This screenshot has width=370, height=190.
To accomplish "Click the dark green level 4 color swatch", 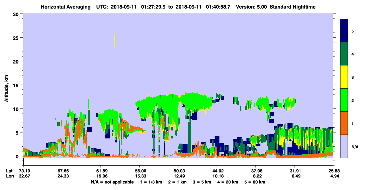I will tap(344, 54).
